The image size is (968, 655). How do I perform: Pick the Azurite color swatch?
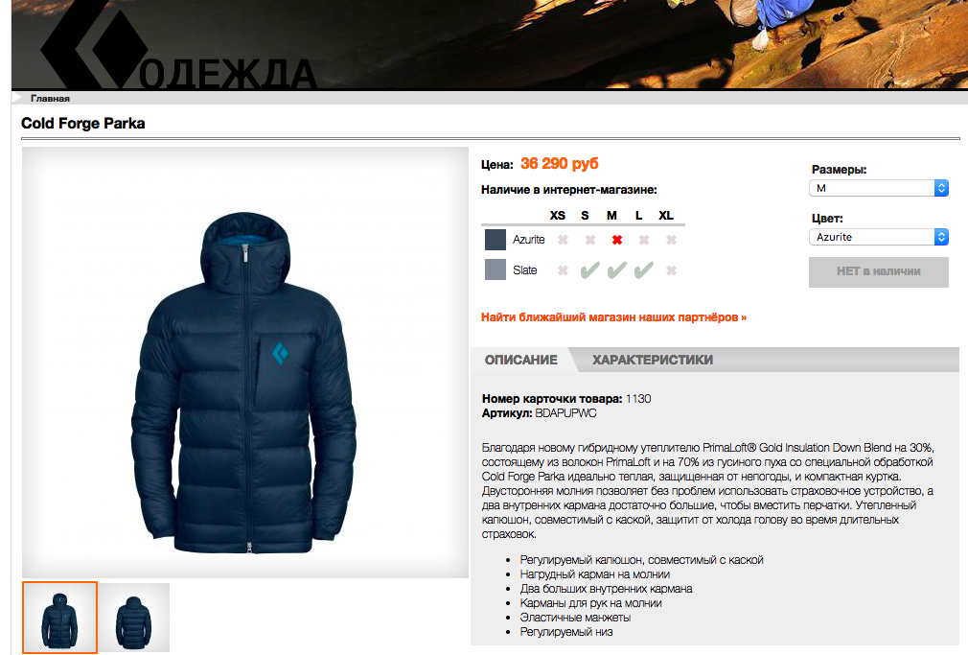[x=496, y=240]
